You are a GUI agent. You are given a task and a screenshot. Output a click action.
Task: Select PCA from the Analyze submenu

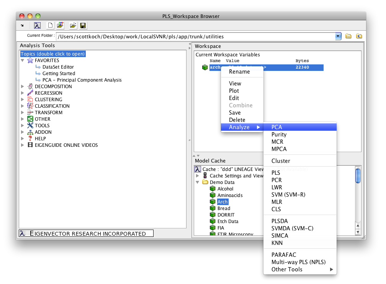276,127
